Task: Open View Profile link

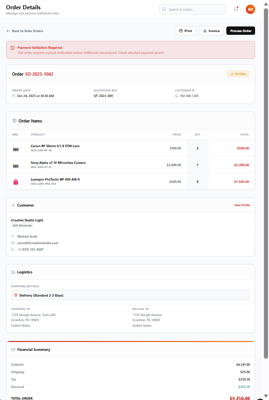Action: coord(242,205)
